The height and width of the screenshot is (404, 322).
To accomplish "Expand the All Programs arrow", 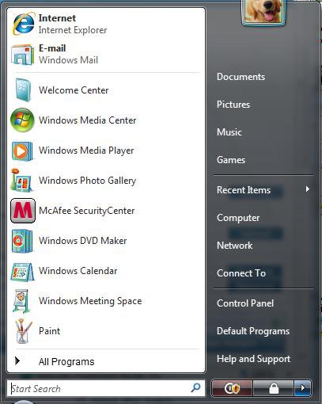I will 17,360.
